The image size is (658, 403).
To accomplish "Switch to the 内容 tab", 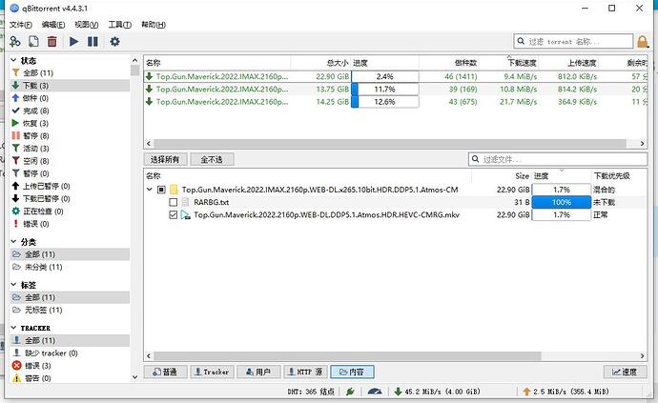I will [352, 372].
